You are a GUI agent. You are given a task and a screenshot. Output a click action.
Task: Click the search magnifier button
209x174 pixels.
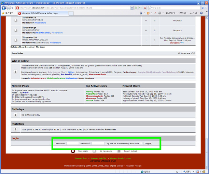203,8
